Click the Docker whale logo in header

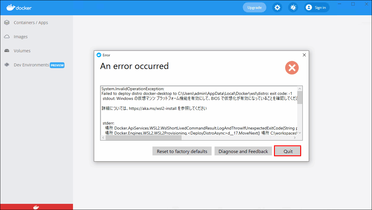19,7
